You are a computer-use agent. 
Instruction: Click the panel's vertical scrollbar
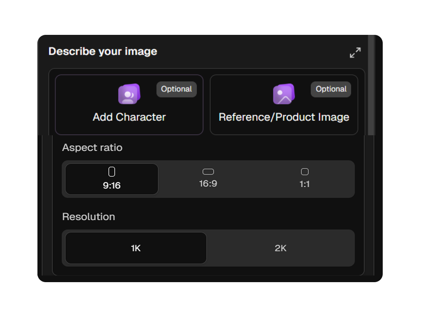click(x=371, y=85)
